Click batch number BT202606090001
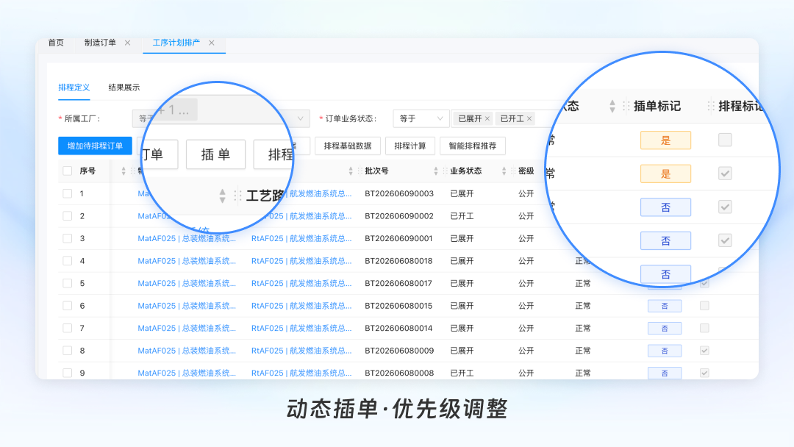The image size is (794, 447). tap(398, 238)
